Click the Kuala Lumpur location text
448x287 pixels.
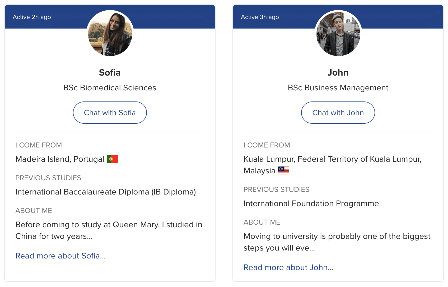[333, 165]
